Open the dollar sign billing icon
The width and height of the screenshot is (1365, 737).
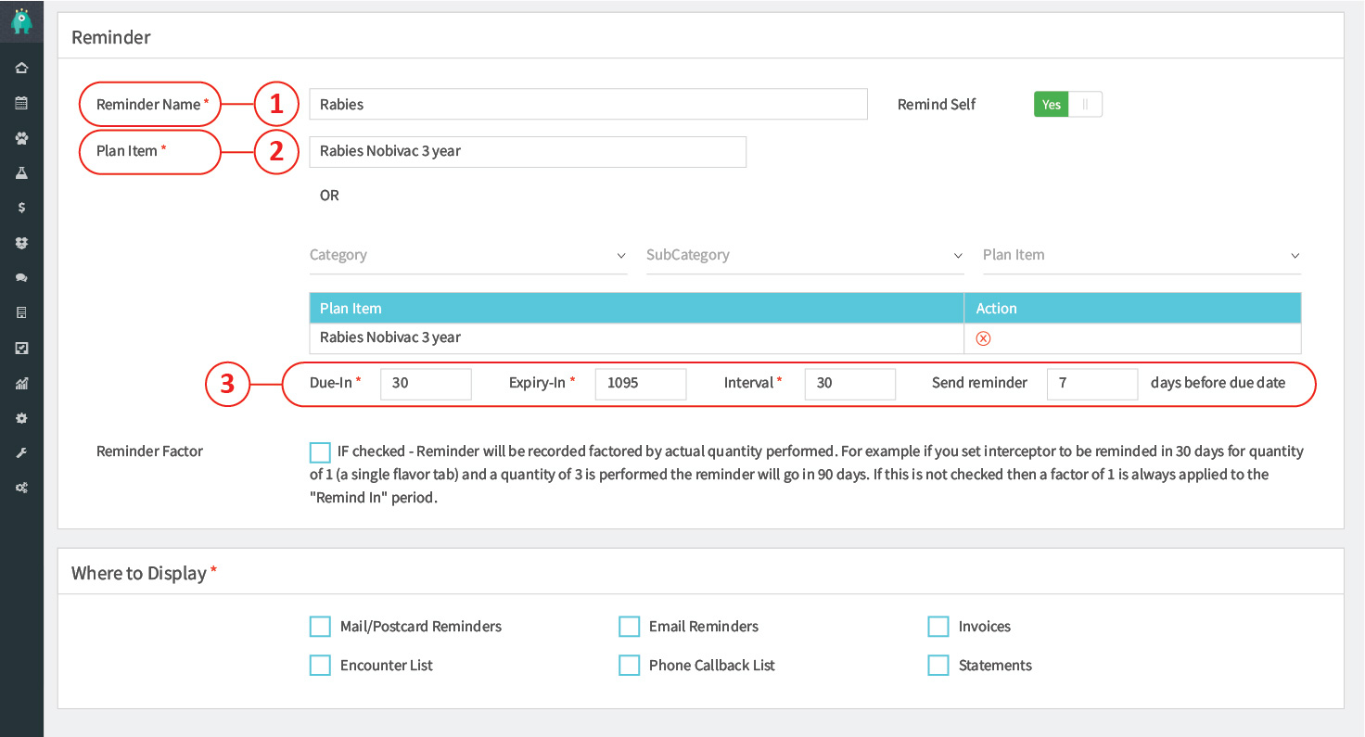[21, 208]
